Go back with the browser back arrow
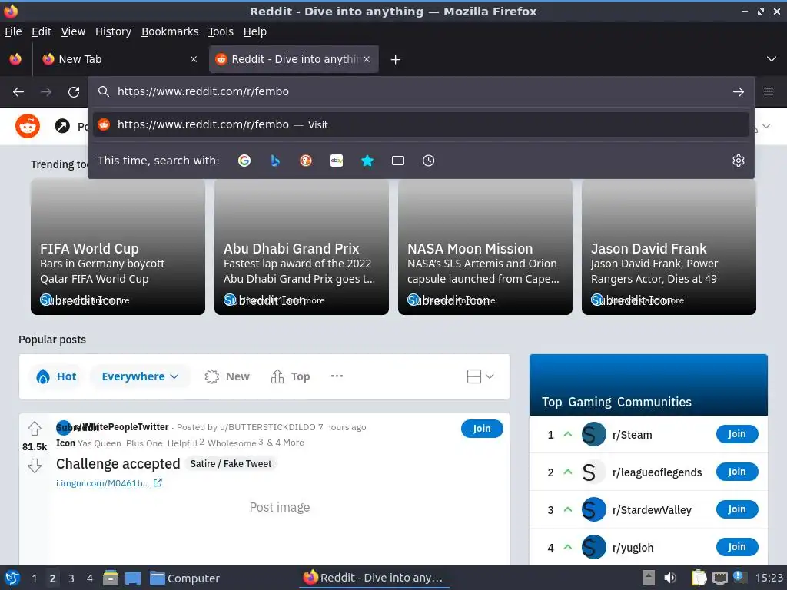787x590 pixels. pos(18,92)
